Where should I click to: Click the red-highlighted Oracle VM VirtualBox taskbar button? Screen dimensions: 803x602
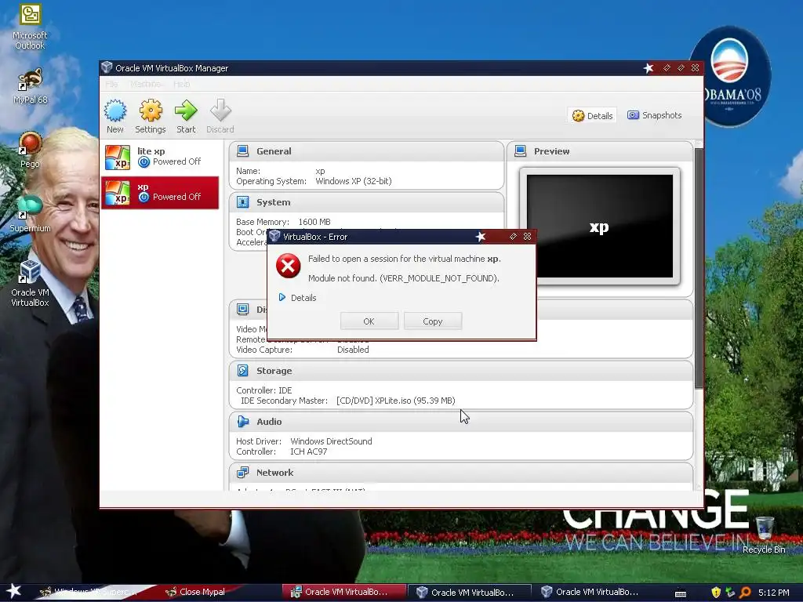(x=345, y=592)
